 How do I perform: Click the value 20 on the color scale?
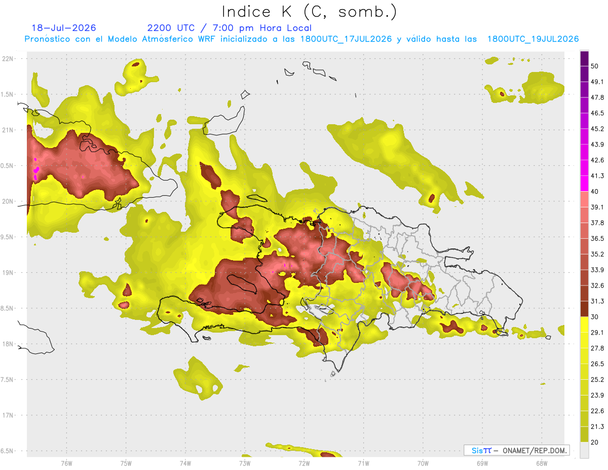pyautogui.click(x=595, y=442)
